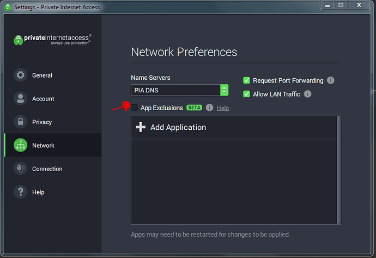Click the Add Application button text

click(178, 127)
